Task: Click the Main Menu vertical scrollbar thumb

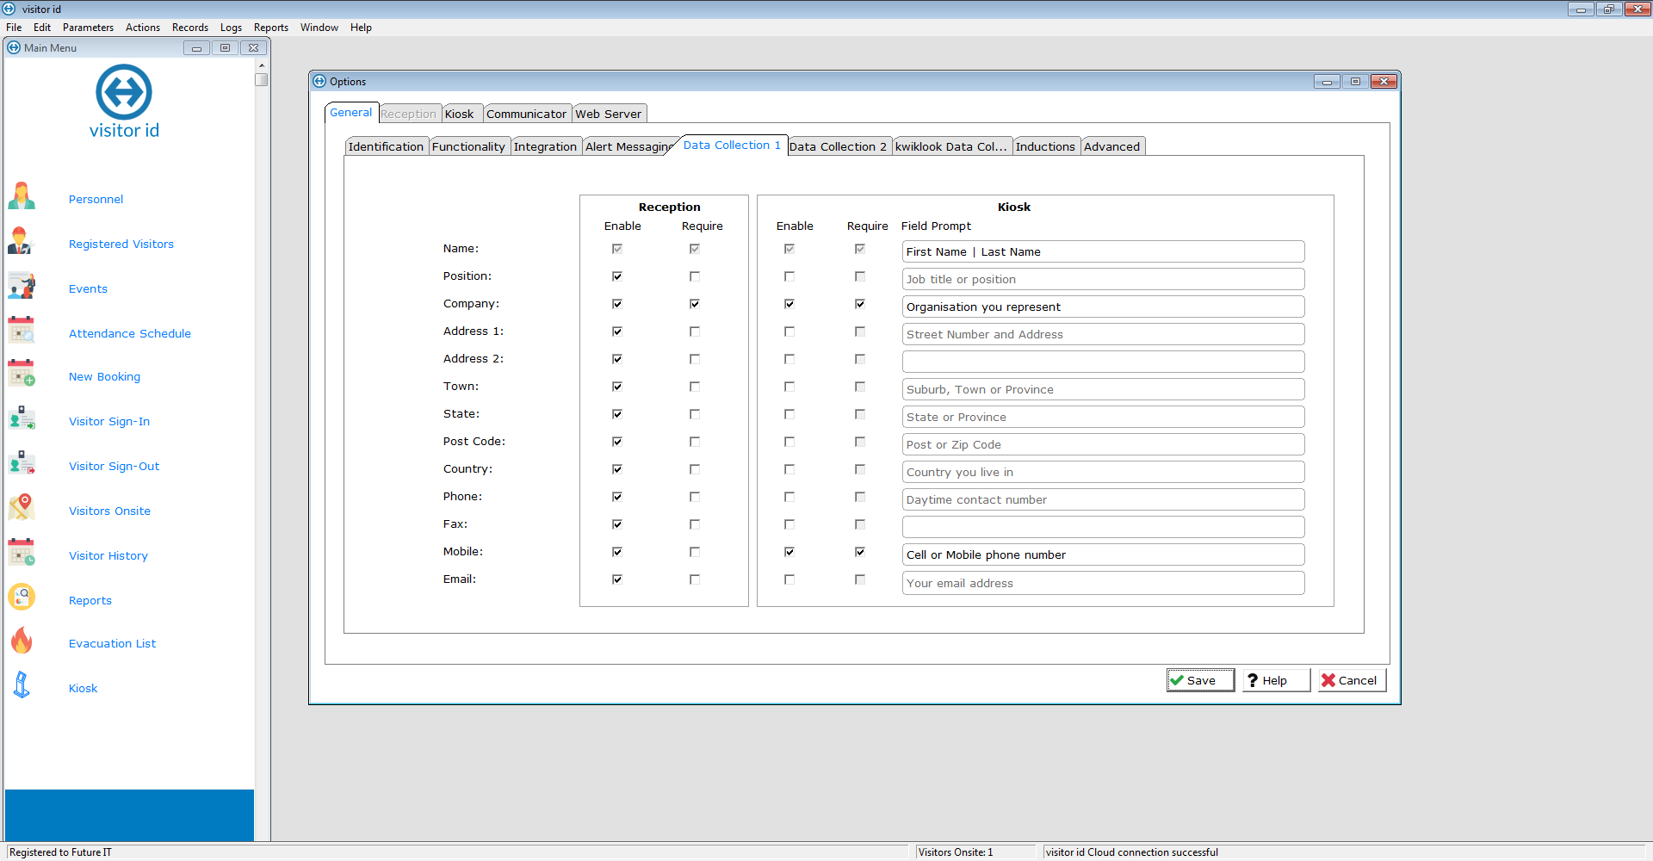Action: (262, 80)
